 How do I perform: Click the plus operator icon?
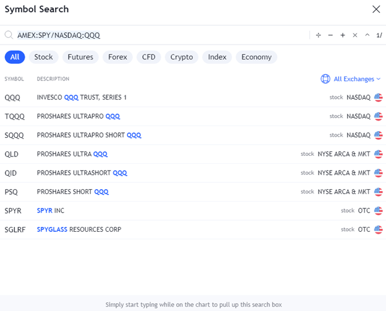(x=343, y=35)
